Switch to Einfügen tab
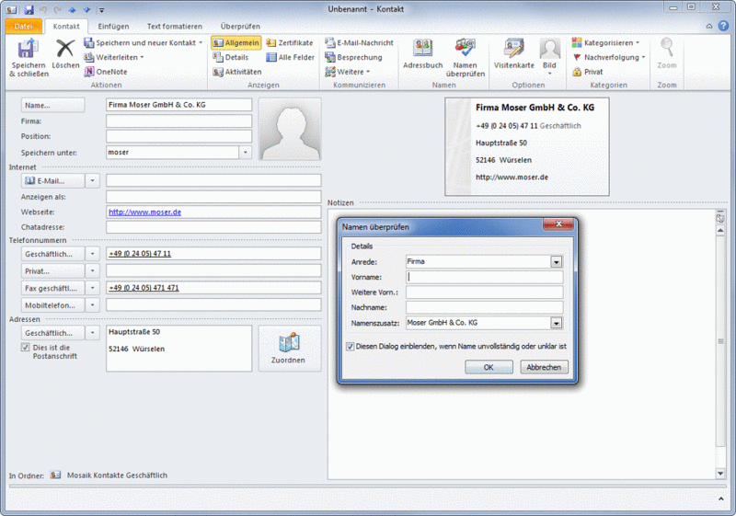736x516 pixels. (113, 27)
